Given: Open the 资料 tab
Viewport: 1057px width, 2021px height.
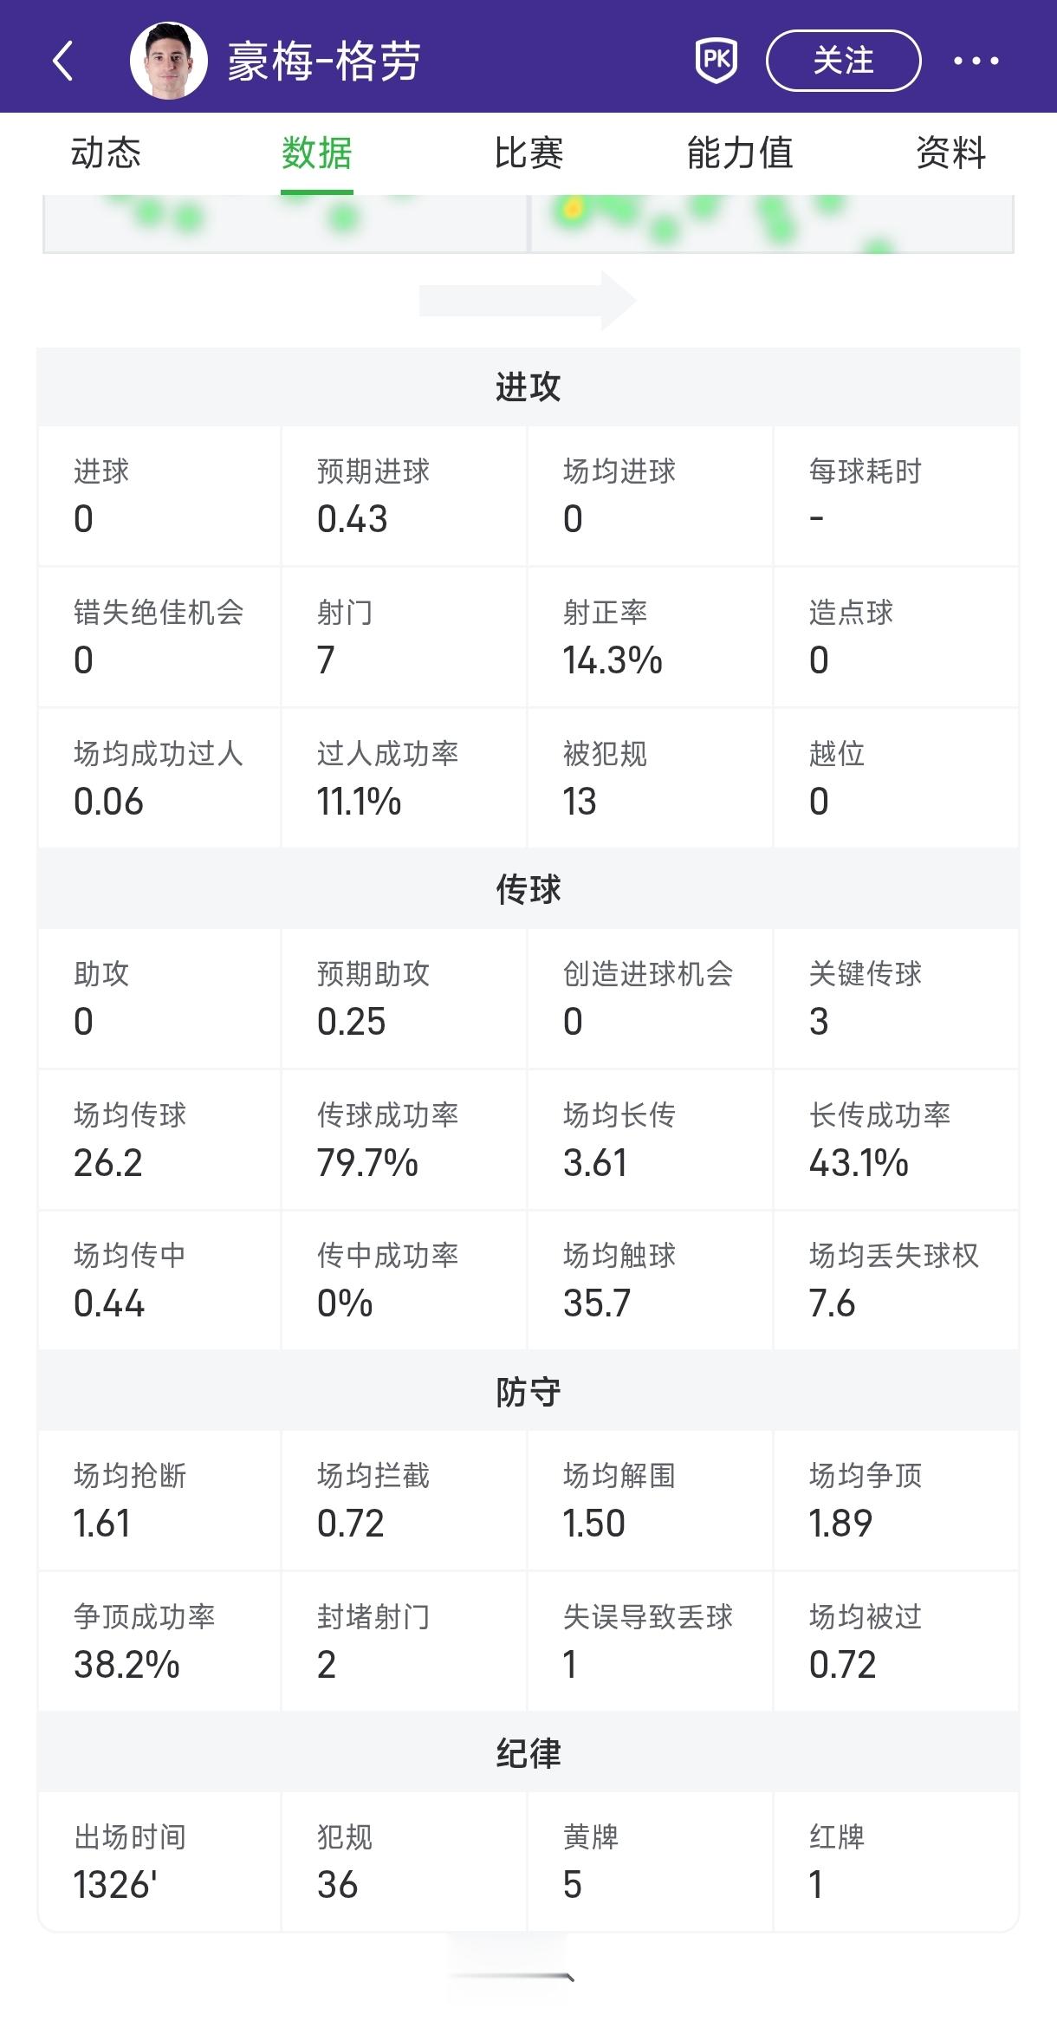Looking at the screenshot, I should 950,153.
